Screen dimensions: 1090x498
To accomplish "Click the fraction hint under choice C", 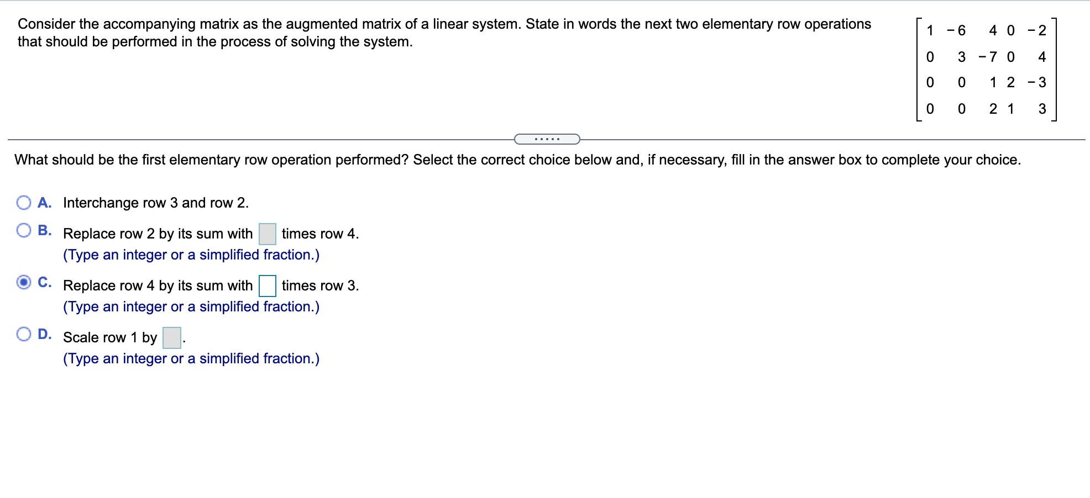I will point(191,306).
